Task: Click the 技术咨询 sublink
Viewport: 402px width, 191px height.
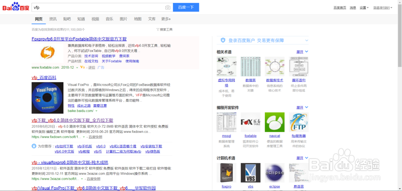Action: click(91, 56)
